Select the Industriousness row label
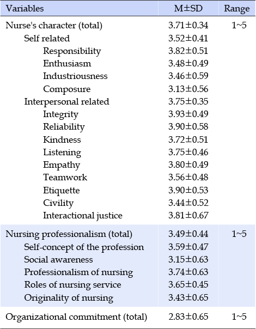Image resolution: width=256 pixels, height=329 pixels. click(x=75, y=76)
